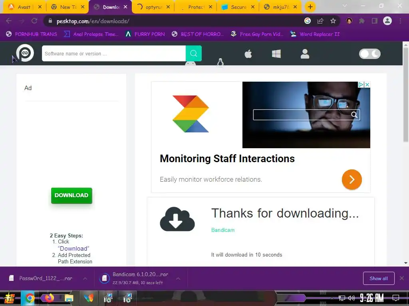Click Show all downloads

click(379, 279)
